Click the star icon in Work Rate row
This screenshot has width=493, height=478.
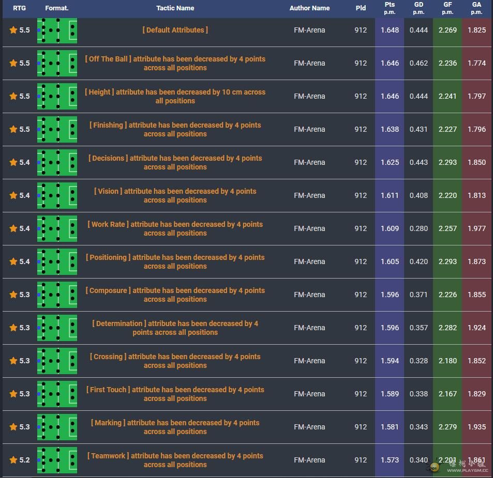click(13, 228)
